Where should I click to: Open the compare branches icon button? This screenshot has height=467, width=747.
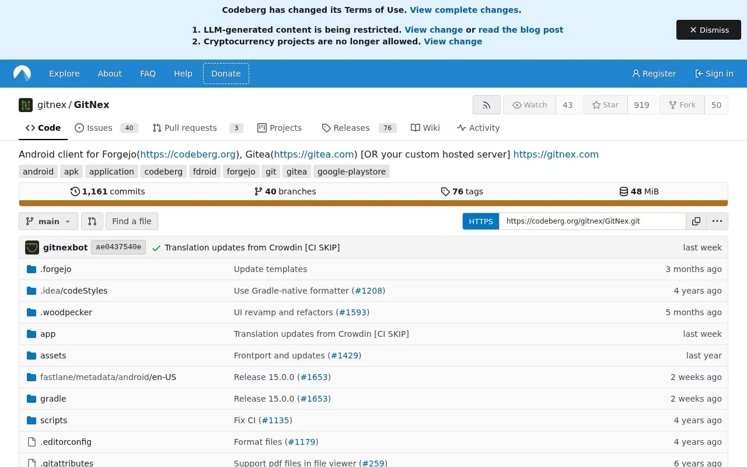tap(92, 221)
